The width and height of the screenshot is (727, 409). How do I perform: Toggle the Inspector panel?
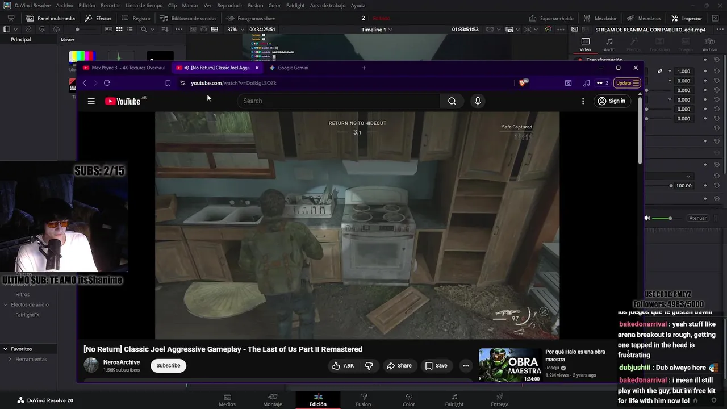(686, 18)
